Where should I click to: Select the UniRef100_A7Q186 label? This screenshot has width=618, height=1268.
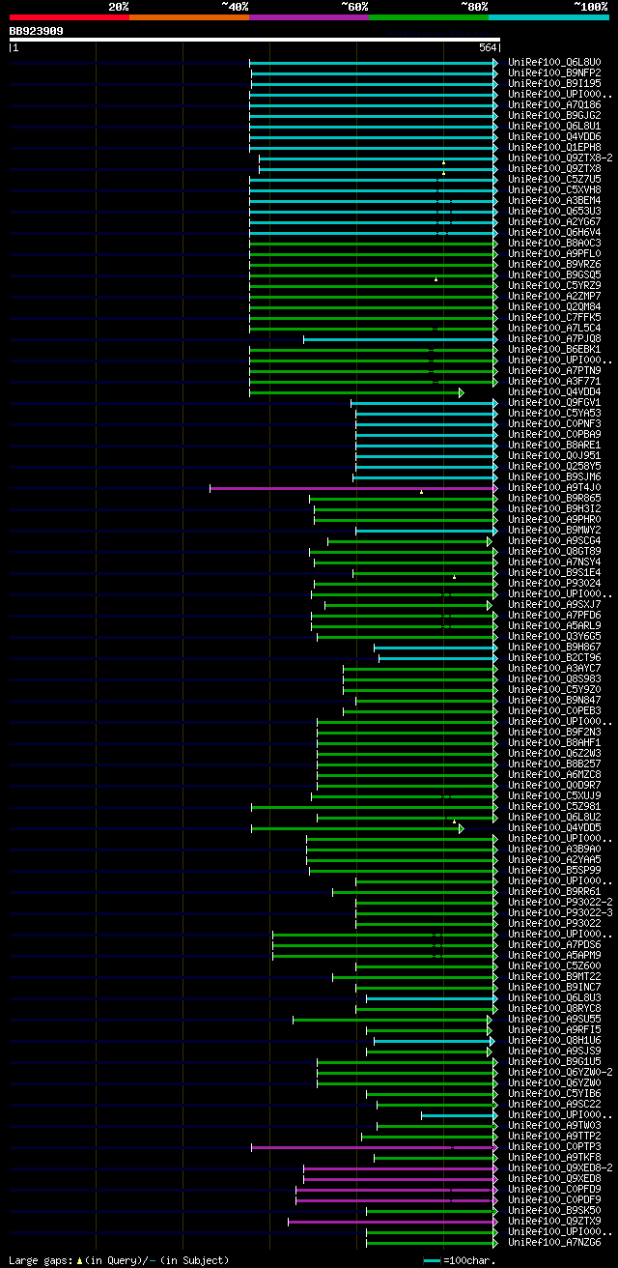554,105
